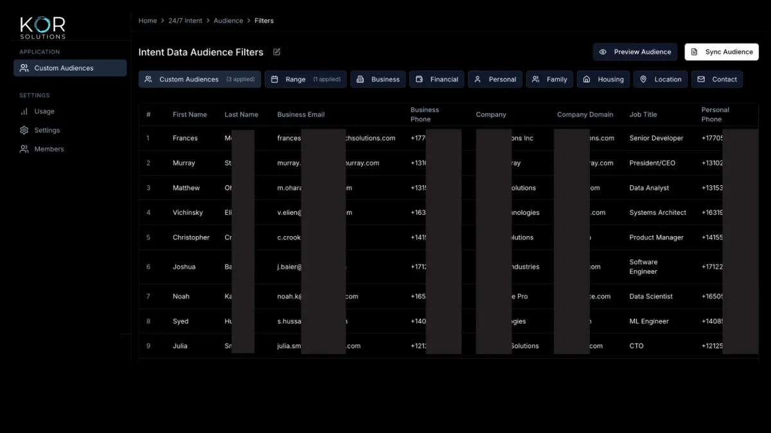Select the row with first name Frances
The image size is (771, 433).
448,138
